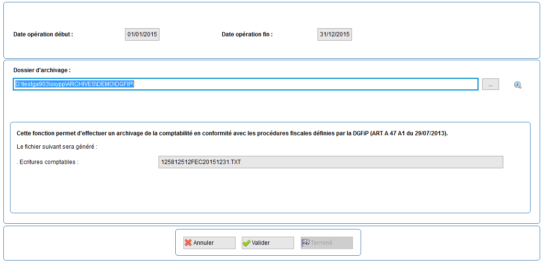The height and width of the screenshot is (262, 544).
Task: Click the 125812512FEC20151231.TXT filename field
Action: (x=330, y=162)
